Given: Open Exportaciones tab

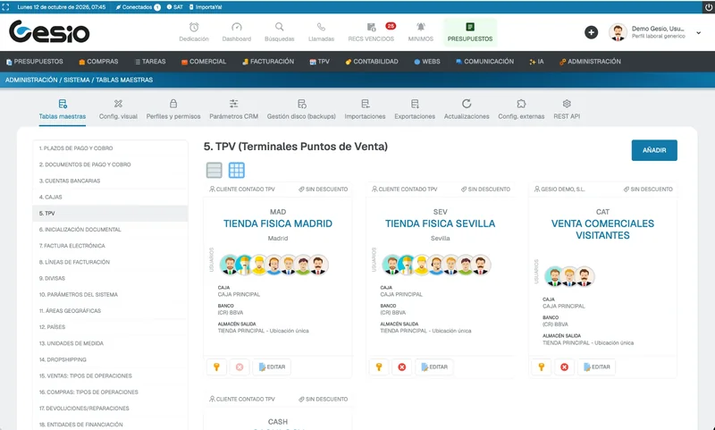Looking at the screenshot, I should click(x=415, y=110).
